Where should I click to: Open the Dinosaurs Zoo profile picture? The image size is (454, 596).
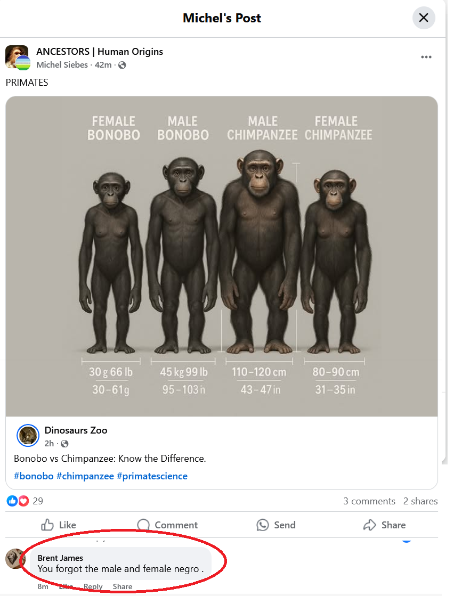click(x=28, y=436)
